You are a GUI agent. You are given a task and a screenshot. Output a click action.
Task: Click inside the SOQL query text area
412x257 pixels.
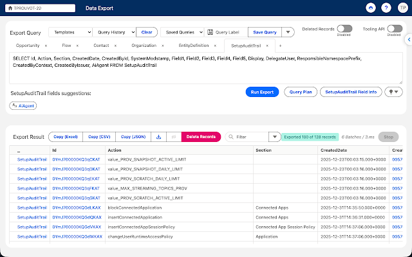click(x=206, y=68)
